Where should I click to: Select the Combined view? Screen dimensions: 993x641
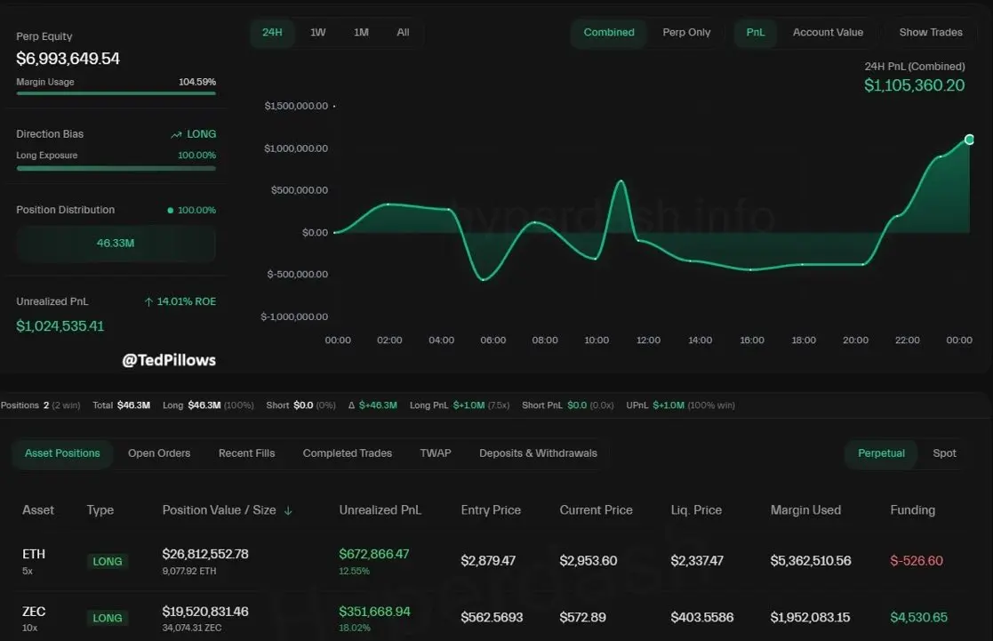[609, 33]
